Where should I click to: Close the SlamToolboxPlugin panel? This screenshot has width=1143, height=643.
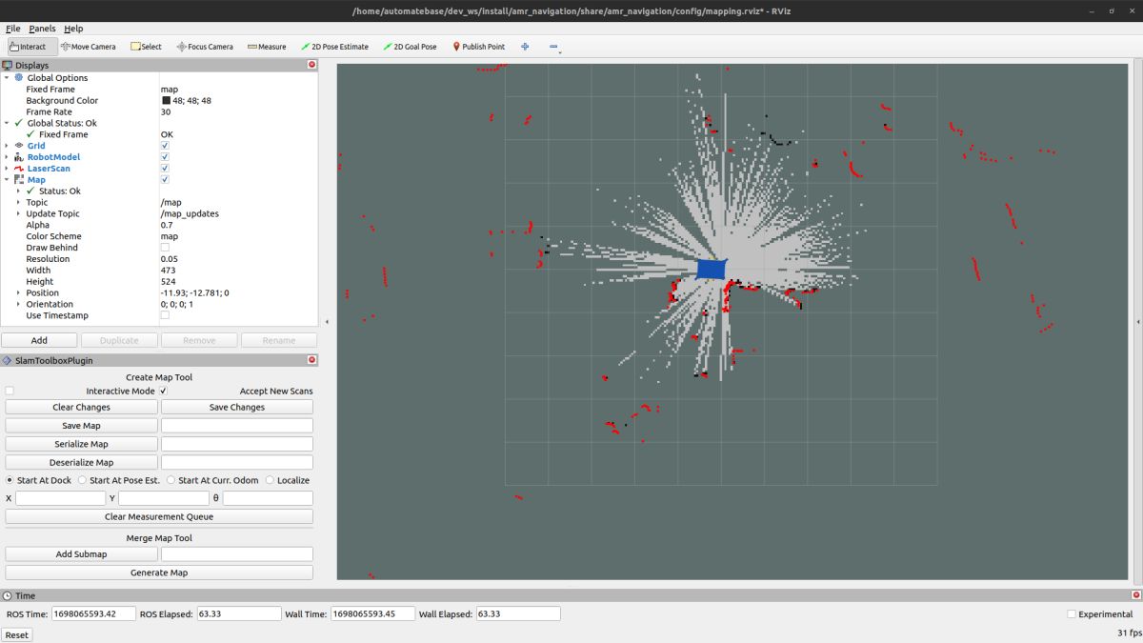tap(311, 360)
